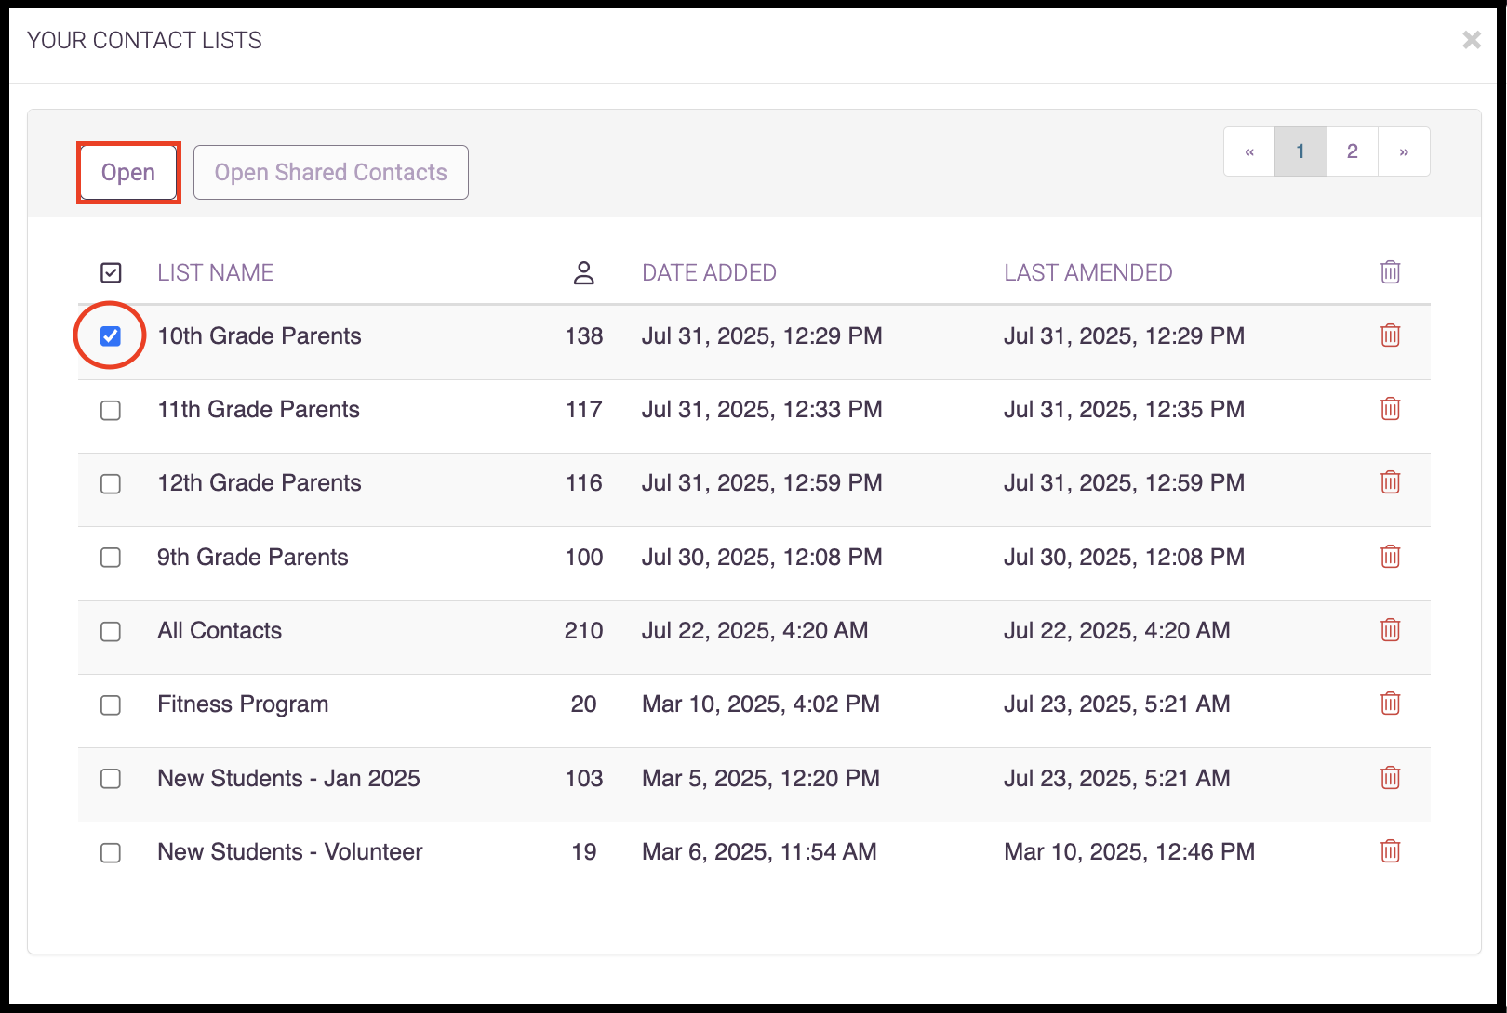
Task: Click date added Jul 22, 2025, 4:20 AM
Action: 754,631
